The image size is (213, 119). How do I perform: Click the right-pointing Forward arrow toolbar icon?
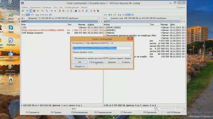click(x=55, y=11)
